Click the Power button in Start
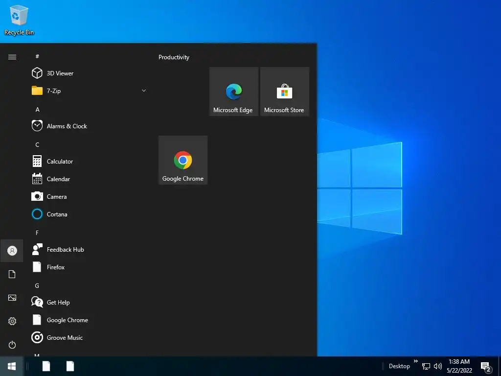The height and width of the screenshot is (376, 501). (x=12, y=345)
